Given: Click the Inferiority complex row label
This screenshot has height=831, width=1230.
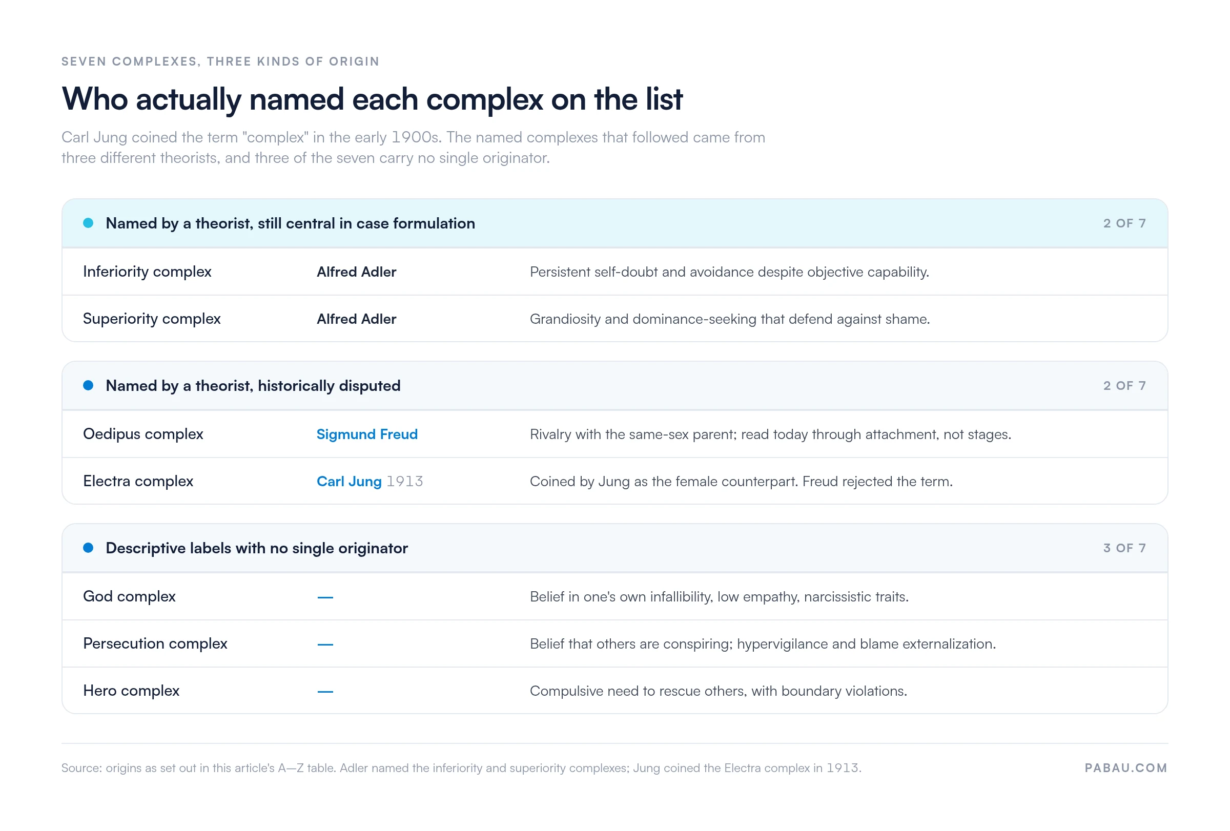Looking at the screenshot, I should pos(147,272).
